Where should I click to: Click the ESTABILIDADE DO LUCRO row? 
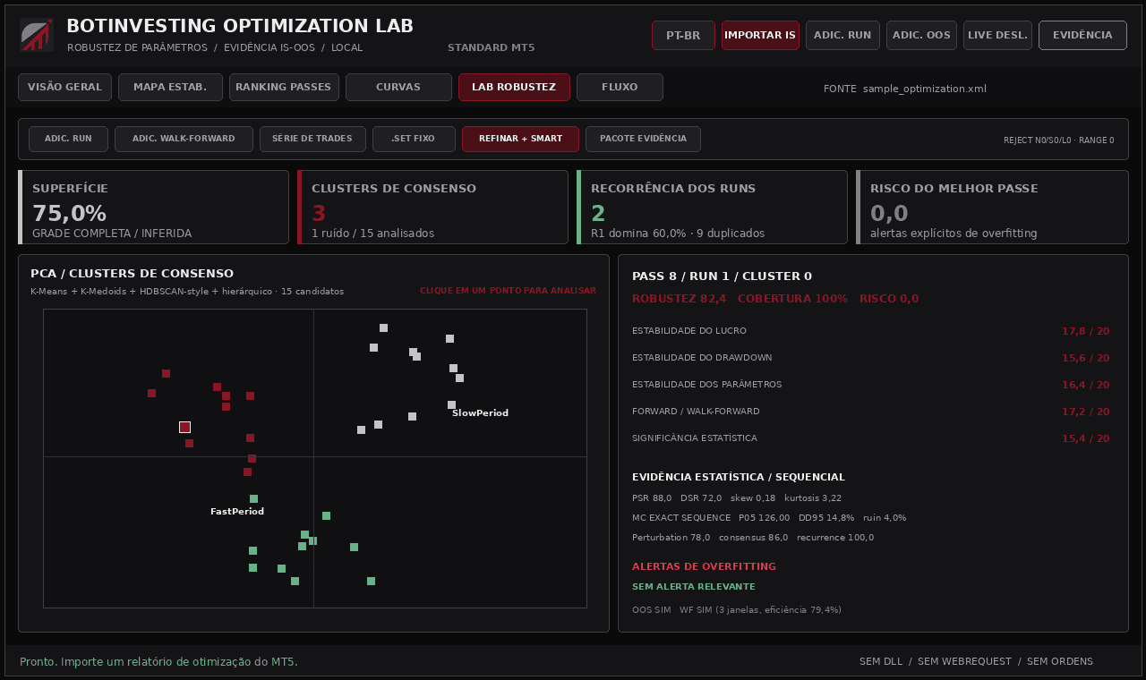pyautogui.click(x=871, y=331)
